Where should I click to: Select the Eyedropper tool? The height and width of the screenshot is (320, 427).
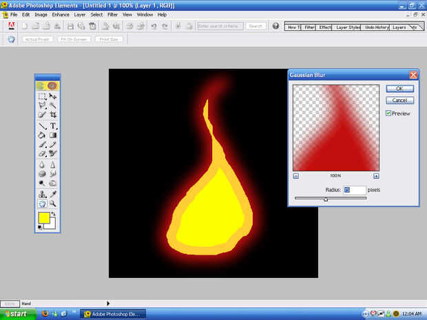[x=53, y=194]
